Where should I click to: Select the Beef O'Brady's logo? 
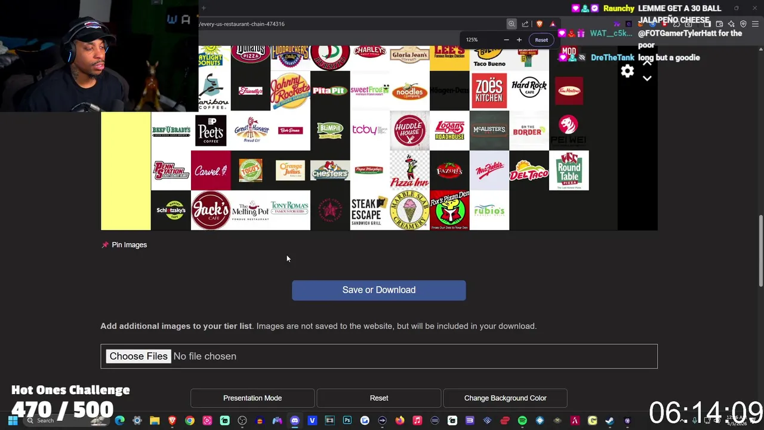[171, 131]
